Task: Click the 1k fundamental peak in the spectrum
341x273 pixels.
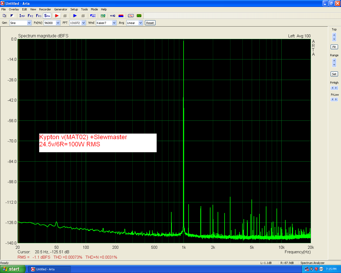Action: [x=184, y=133]
